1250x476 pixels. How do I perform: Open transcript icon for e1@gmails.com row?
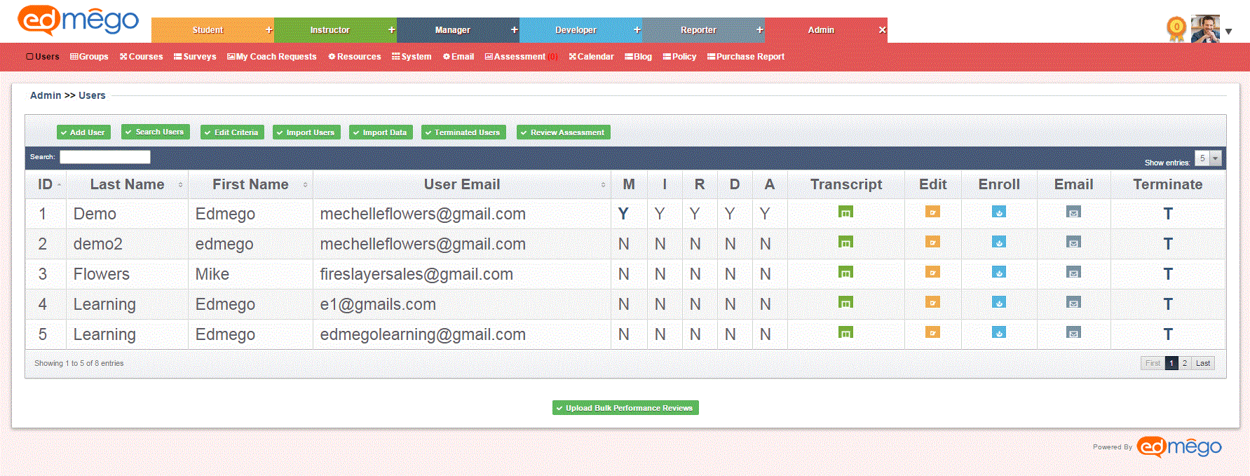point(845,302)
